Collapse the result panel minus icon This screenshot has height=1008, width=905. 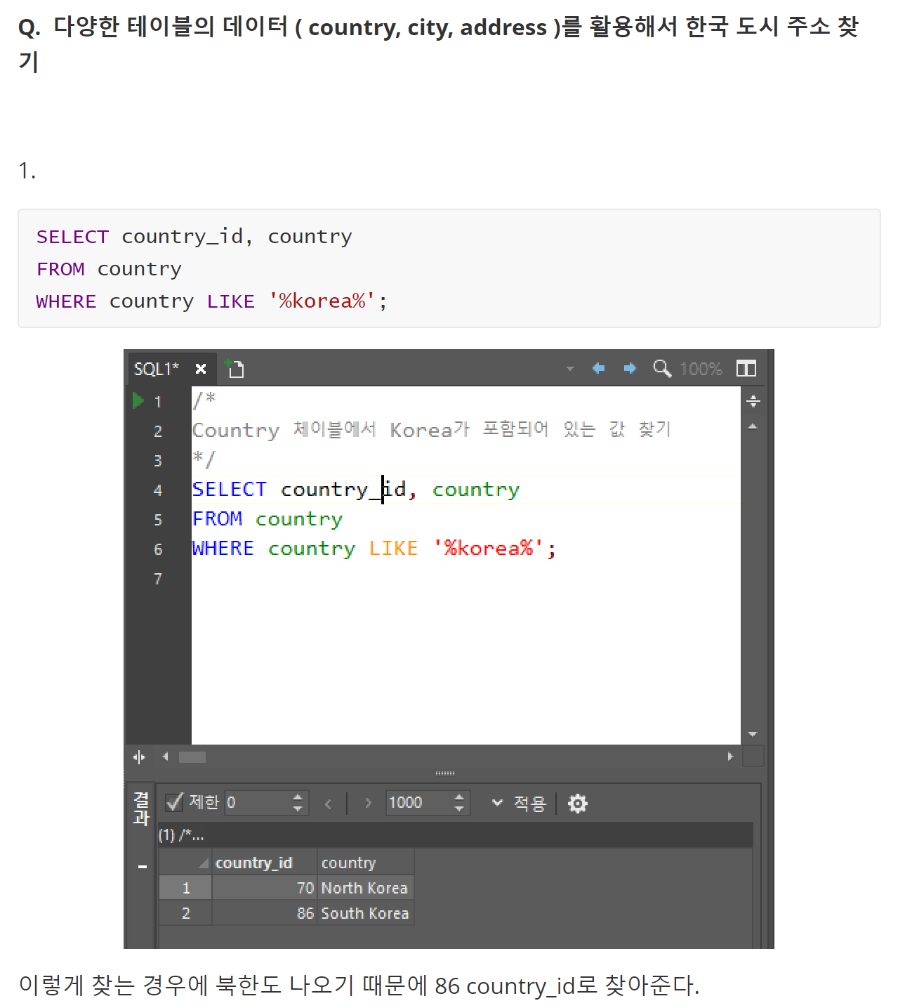coord(143,867)
